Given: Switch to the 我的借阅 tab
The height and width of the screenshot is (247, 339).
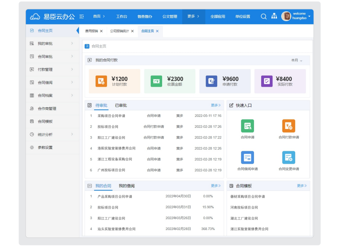Looking at the screenshot, I should pyautogui.click(x=127, y=186).
